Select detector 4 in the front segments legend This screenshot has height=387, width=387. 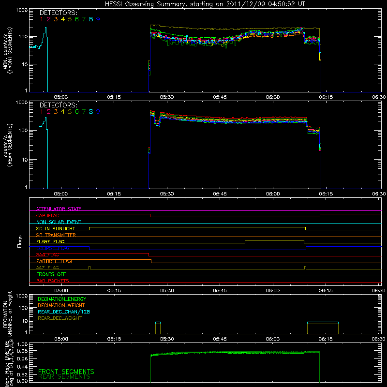63,19
